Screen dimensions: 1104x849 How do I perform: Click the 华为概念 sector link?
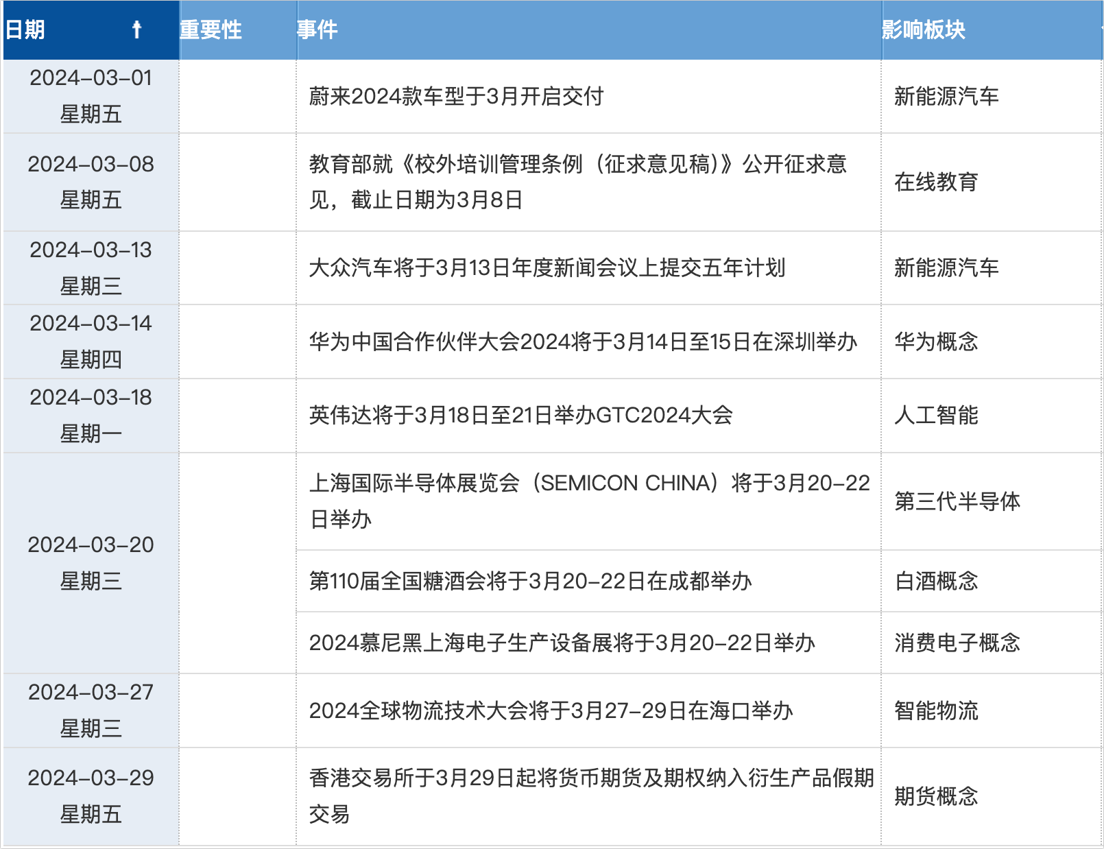point(935,342)
